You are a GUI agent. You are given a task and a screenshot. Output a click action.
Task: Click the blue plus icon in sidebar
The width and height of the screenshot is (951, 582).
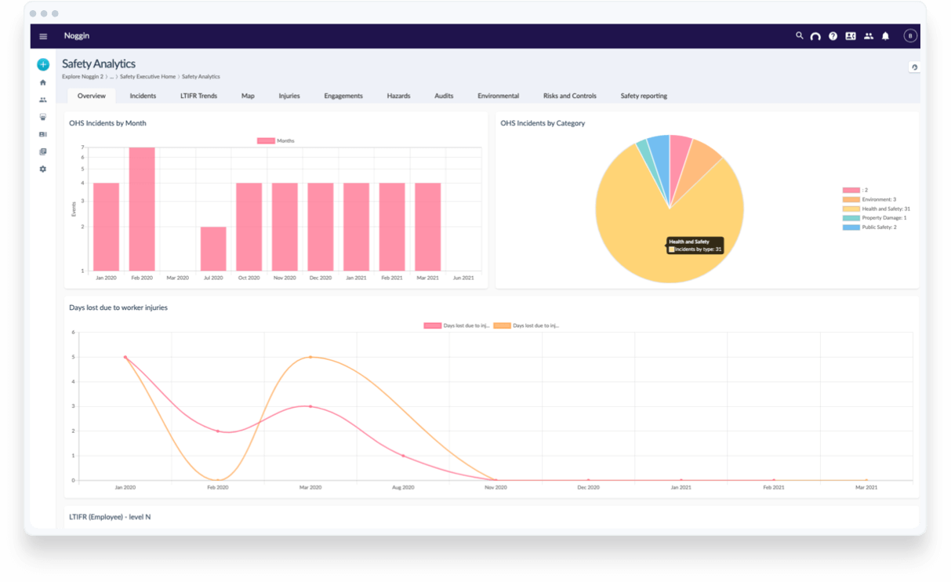[43, 64]
